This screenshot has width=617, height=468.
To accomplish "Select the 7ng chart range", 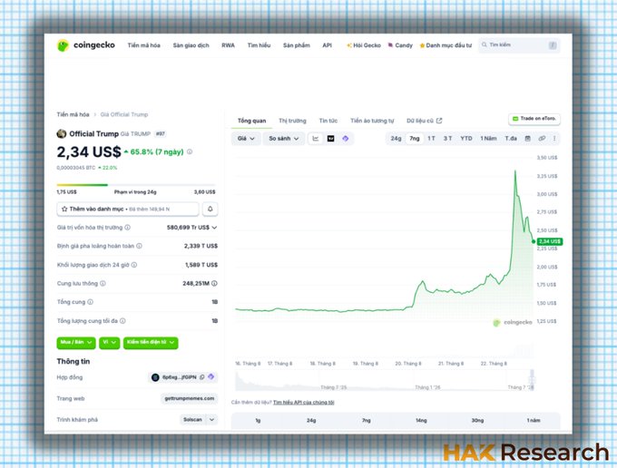I will 415,139.
